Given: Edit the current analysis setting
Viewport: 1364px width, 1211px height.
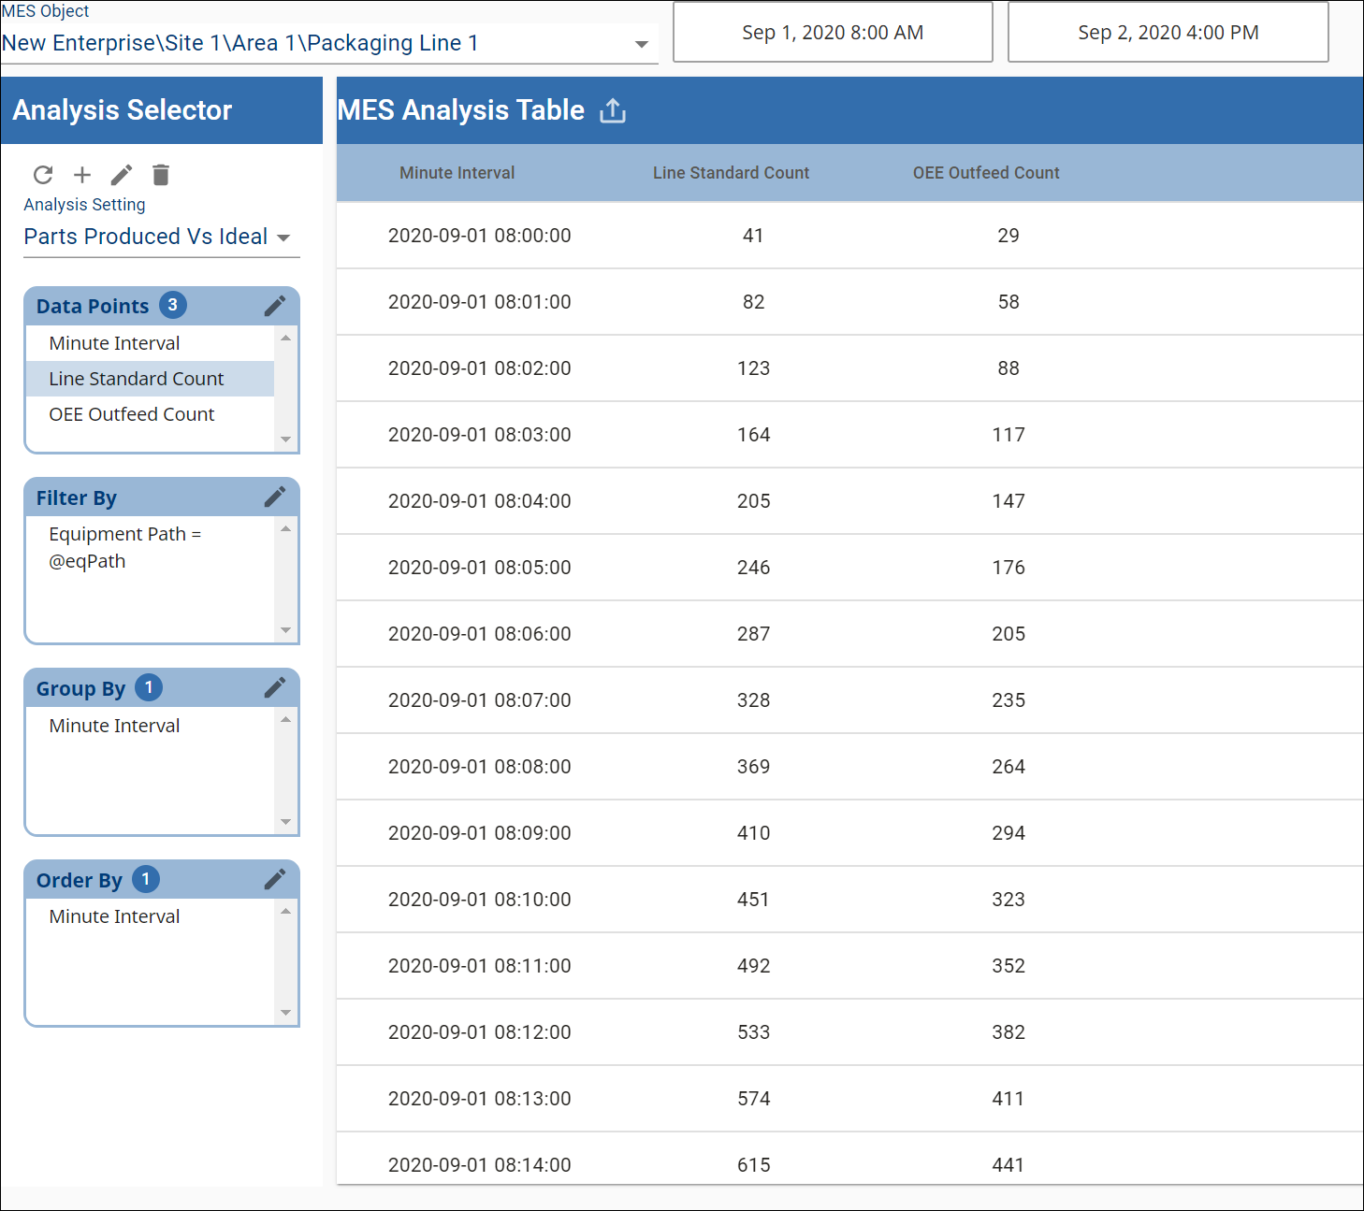Looking at the screenshot, I should (x=122, y=175).
